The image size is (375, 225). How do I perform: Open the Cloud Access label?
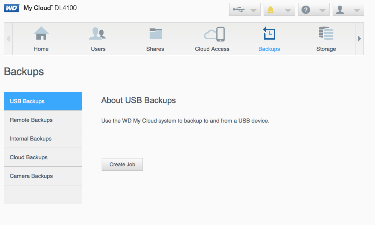pyautogui.click(x=212, y=49)
